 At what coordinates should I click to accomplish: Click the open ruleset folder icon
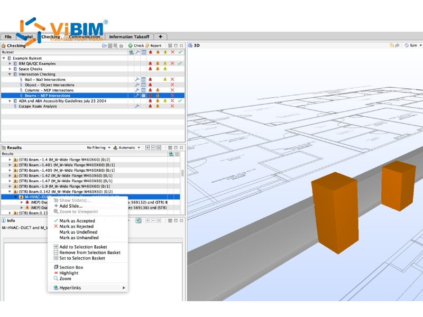point(104,46)
